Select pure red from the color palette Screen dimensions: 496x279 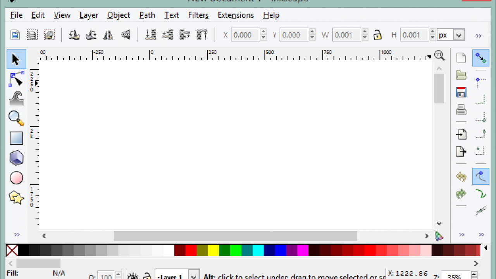[191, 251]
